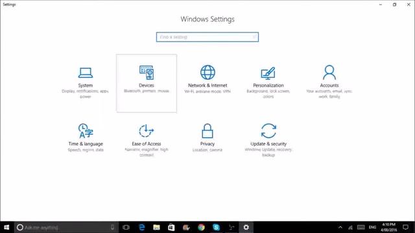Click the Windows Settings heading text
The image size is (415, 233).
click(x=207, y=19)
